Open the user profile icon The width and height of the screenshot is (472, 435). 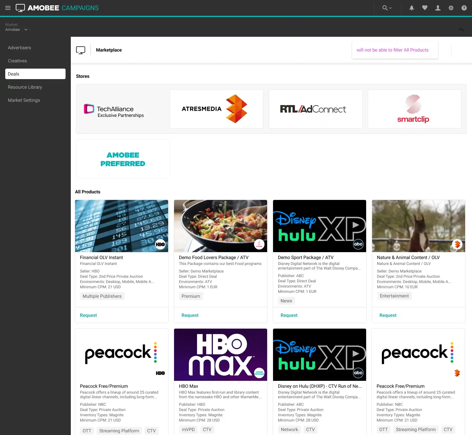pos(438,8)
